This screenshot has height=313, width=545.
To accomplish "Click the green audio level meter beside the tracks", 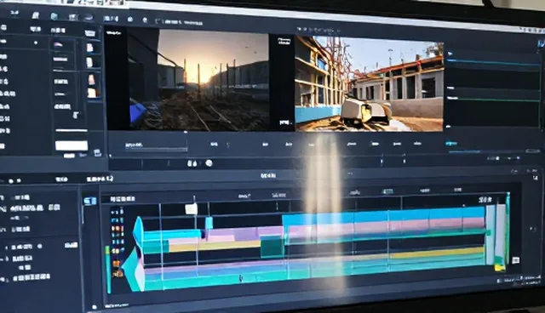I will pyautogui.click(x=108, y=270).
